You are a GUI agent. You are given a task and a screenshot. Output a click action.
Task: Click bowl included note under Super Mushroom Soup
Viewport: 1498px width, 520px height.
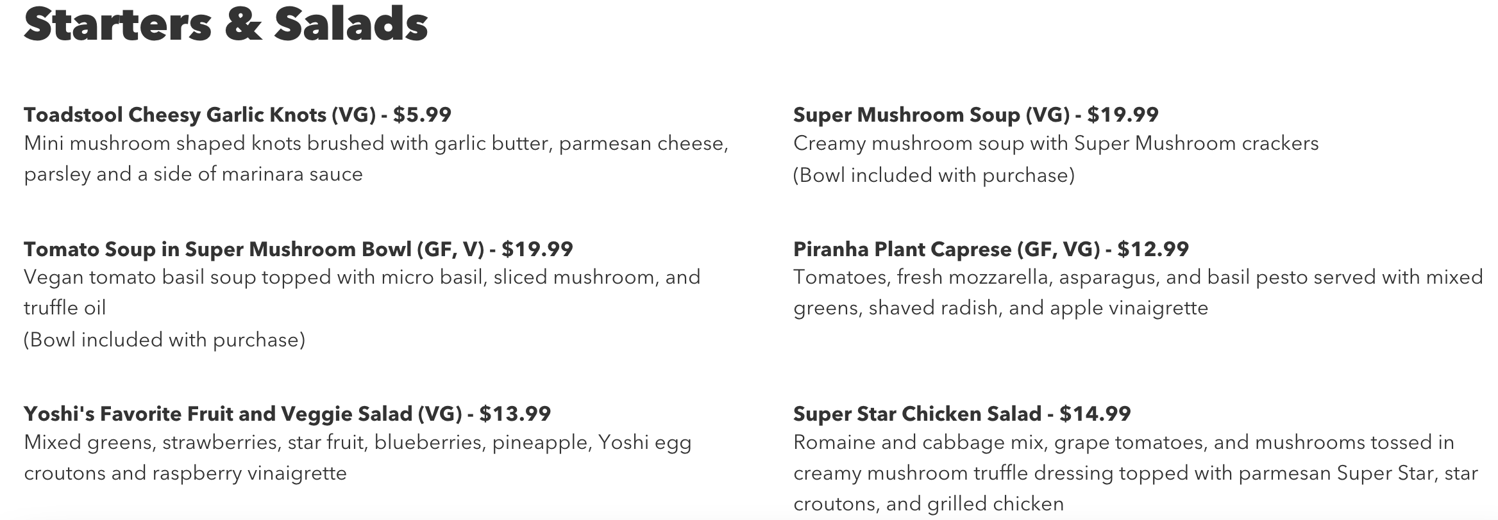(x=934, y=175)
